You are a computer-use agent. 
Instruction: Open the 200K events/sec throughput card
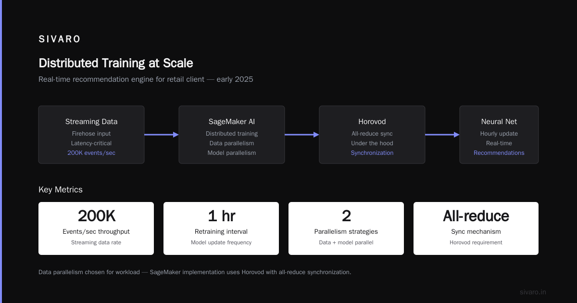click(x=96, y=228)
